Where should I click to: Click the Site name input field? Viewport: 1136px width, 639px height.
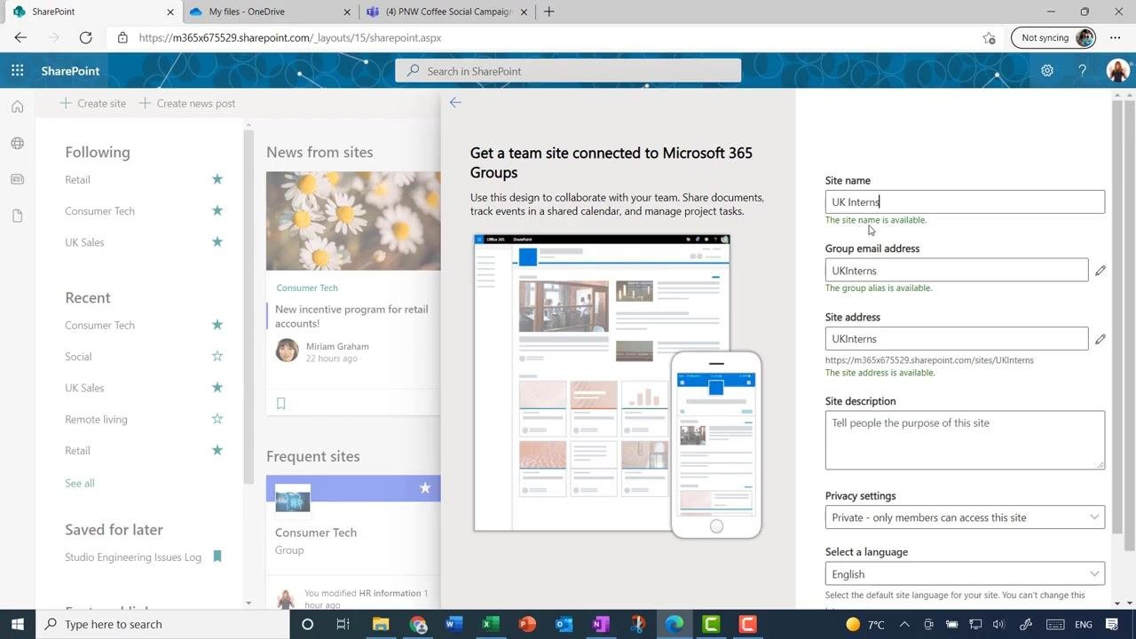click(x=965, y=201)
